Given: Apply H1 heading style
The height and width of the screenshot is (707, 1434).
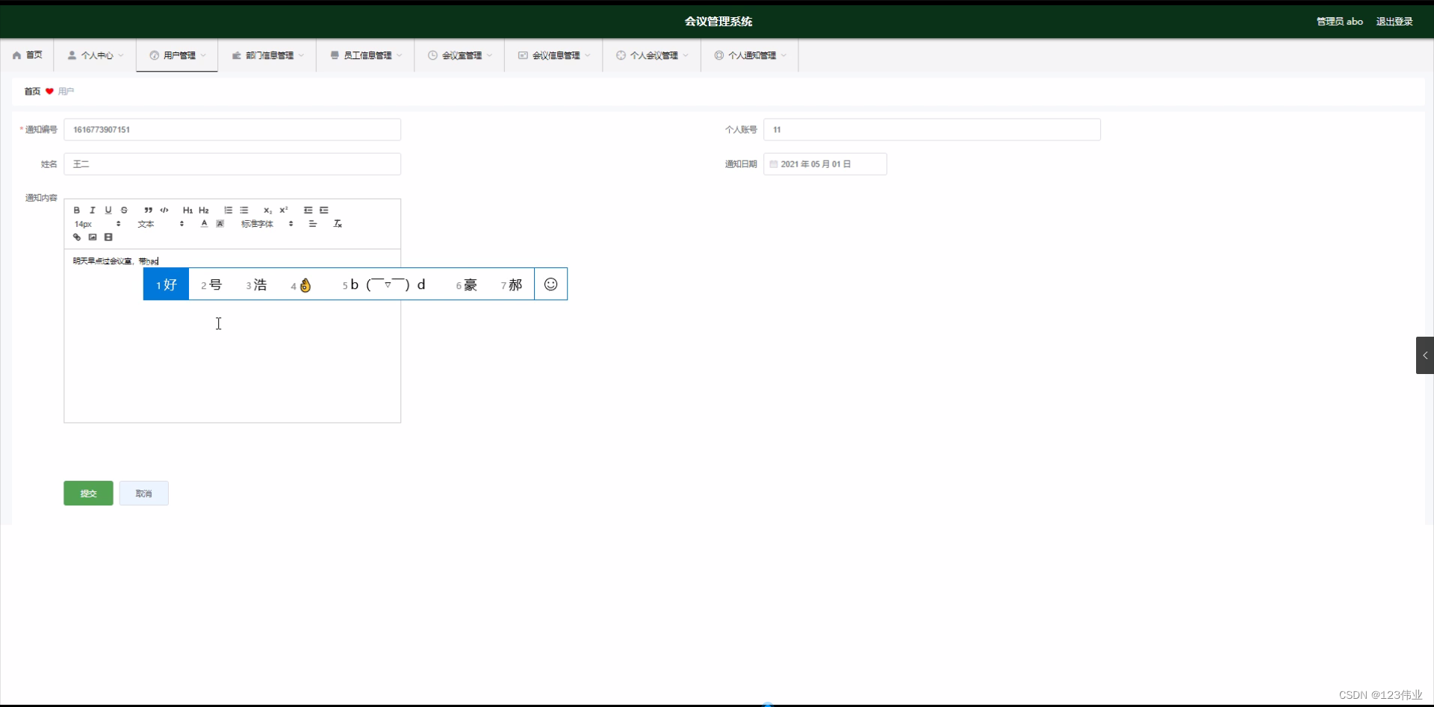Looking at the screenshot, I should click(x=187, y=210).
